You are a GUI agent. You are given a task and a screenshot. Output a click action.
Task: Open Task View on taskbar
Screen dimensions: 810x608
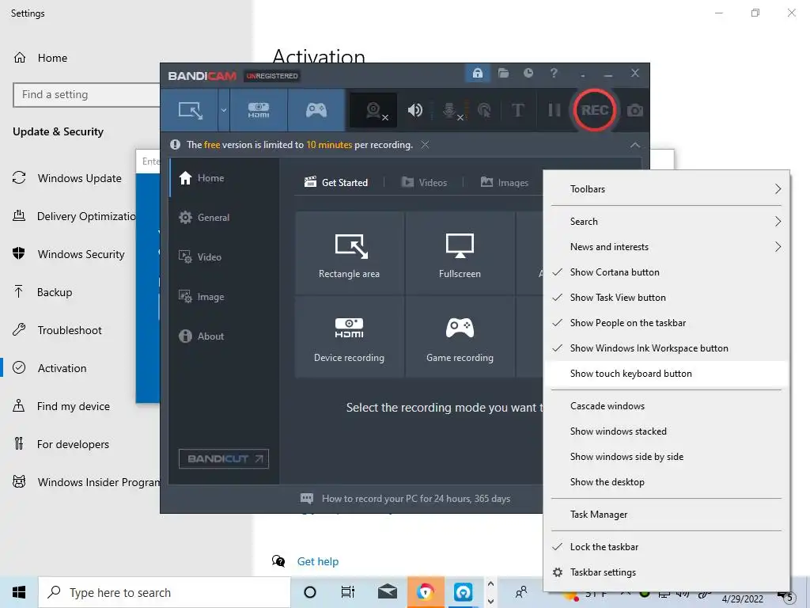click(348, 592)
